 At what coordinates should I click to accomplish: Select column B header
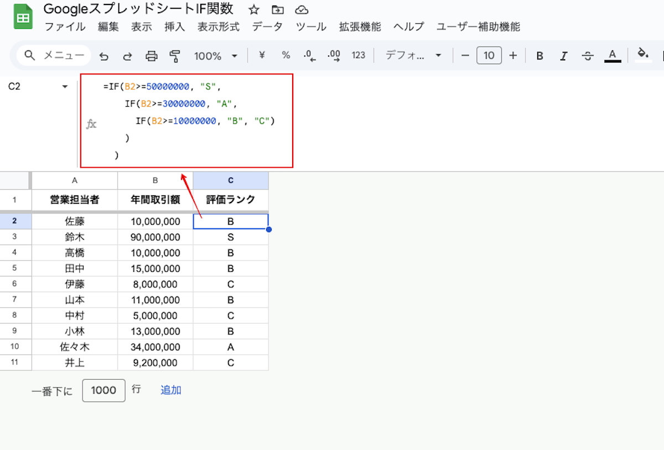(x=155, y=180)
